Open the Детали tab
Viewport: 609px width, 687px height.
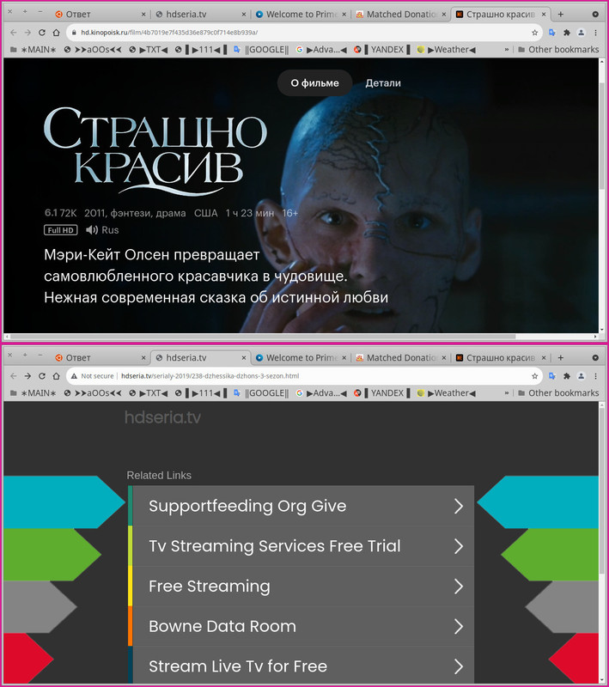(x=383, y=82)
